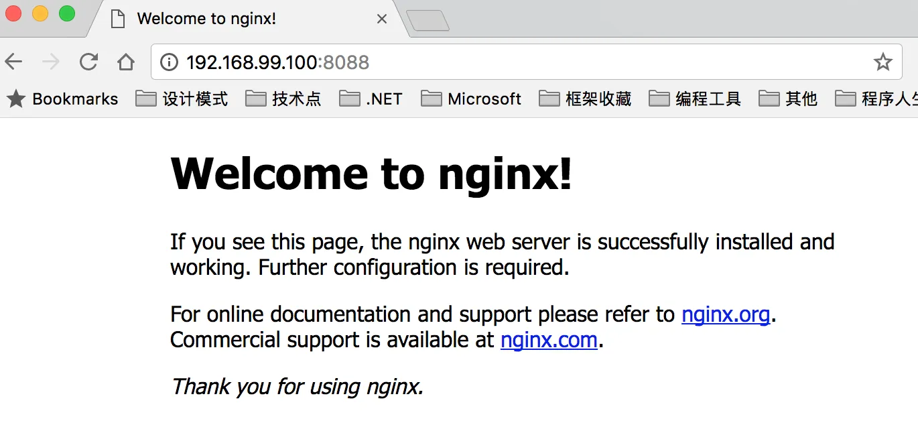Close the Welcome to nginx! tab
This screenshot has width=918, height=425.
[x=382, y=19]
